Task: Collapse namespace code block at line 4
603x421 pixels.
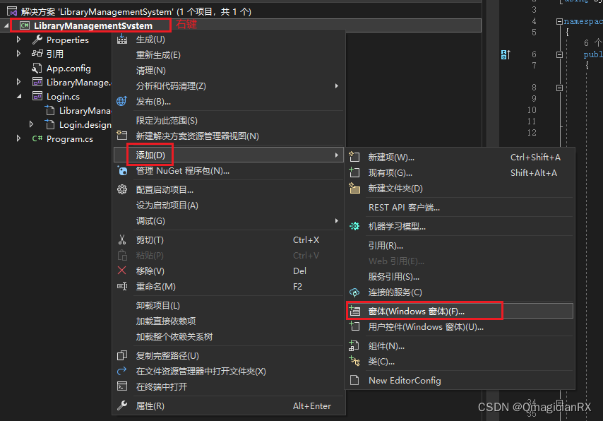Action: (559, 22)
